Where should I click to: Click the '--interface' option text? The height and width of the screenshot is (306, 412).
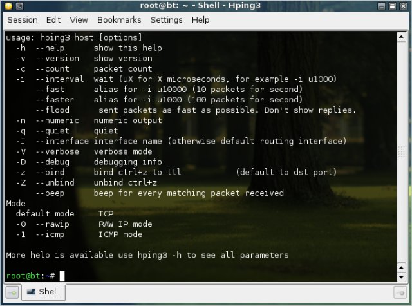[x=62, y=142]
